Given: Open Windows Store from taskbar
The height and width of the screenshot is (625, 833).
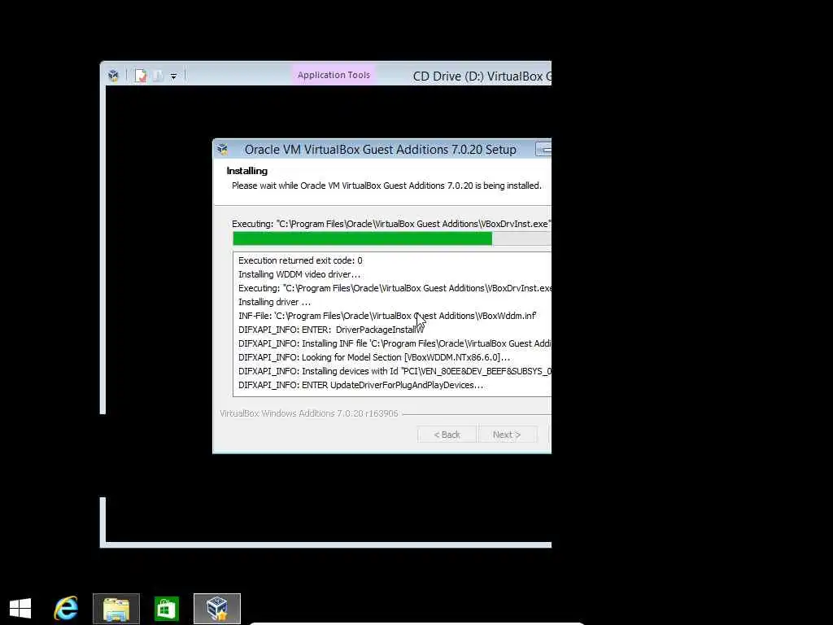Looking at the screenshot, I should [166, 609].
